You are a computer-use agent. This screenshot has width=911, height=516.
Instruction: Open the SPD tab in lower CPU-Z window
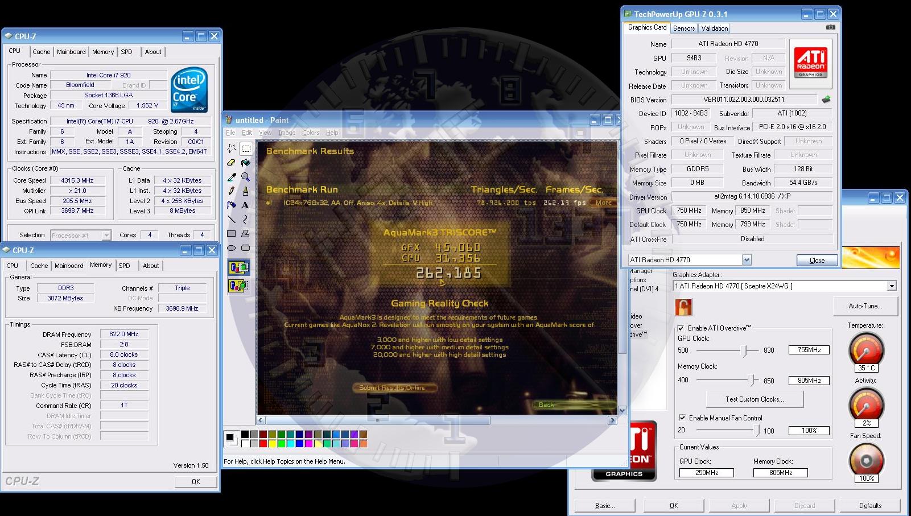click(x=124, y=266)
